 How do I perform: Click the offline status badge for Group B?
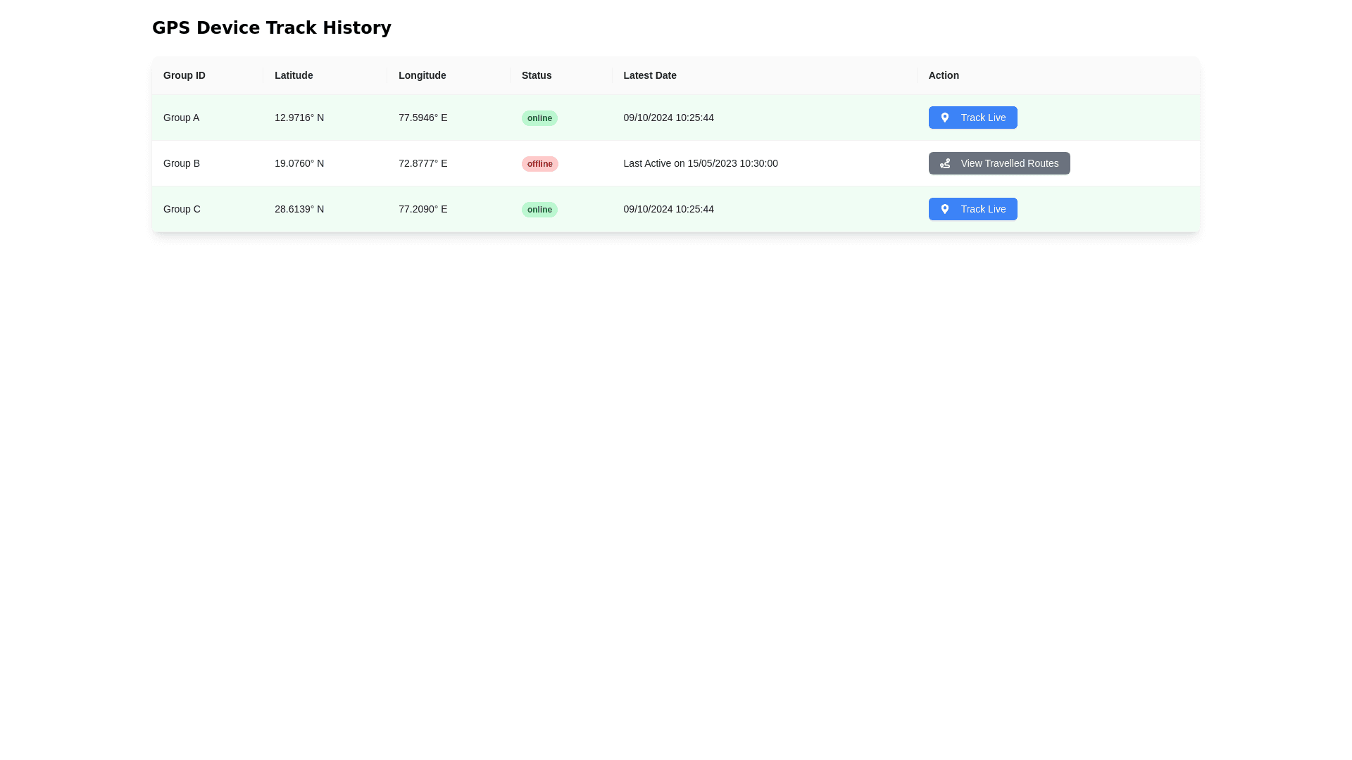coord(539,164)
